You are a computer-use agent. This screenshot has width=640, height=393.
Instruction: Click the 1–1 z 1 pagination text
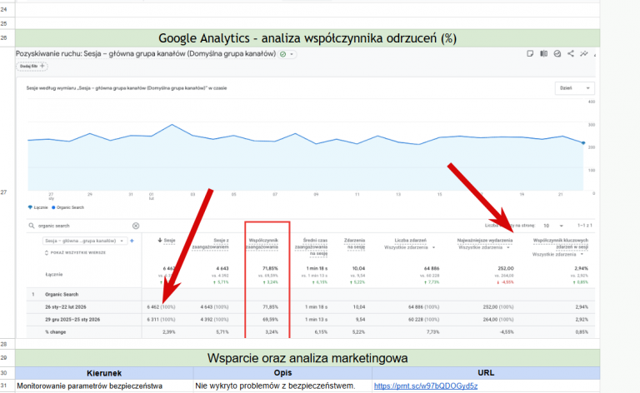click(x=584, y=226)
